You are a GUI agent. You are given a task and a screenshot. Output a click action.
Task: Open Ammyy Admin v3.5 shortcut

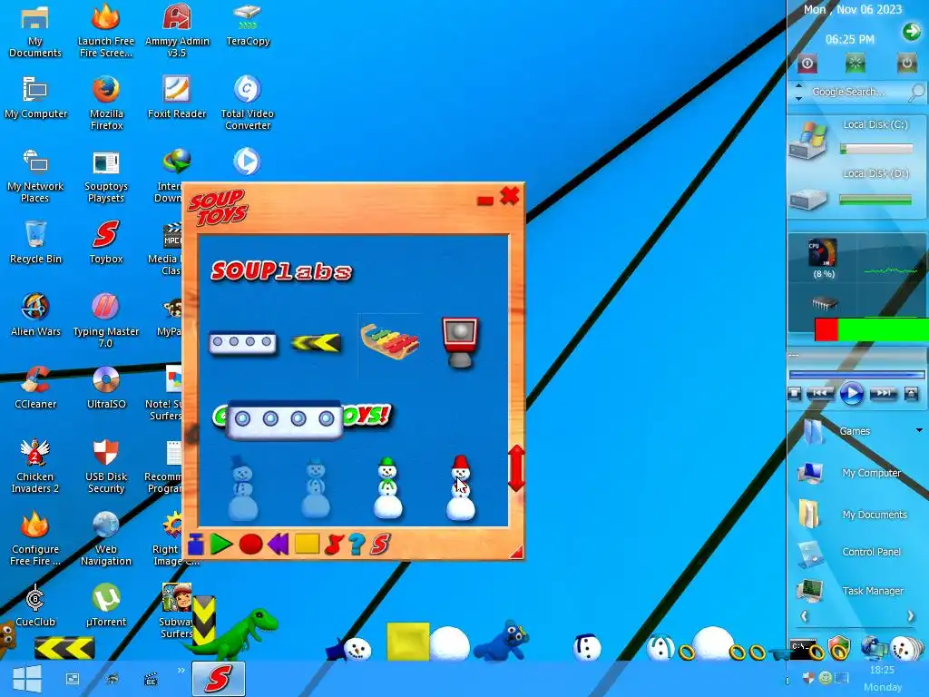[x=177, y=30]
